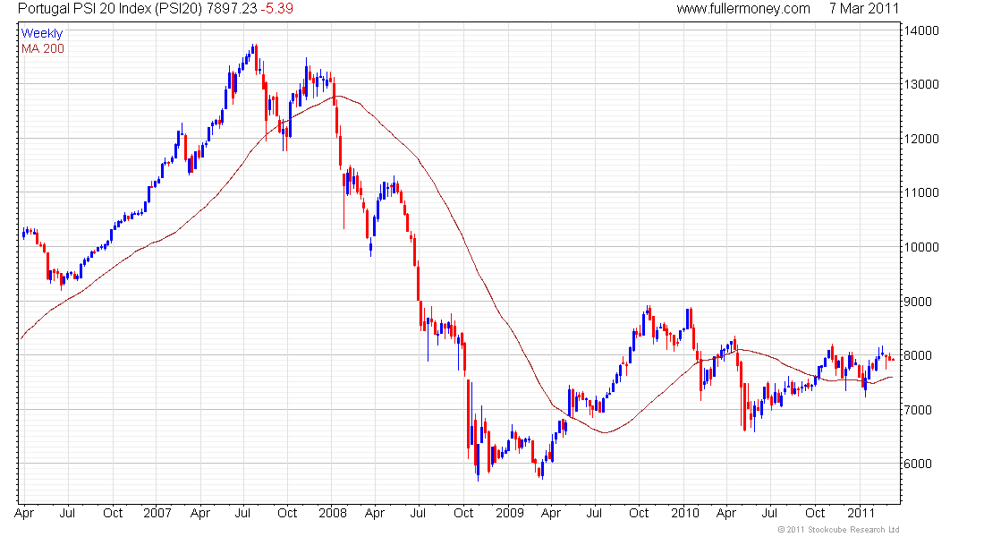Click the chart title 'Portugal PSI 20 Index (PSI20)'
Viewport: 984px width, 537px height.
(108, 9)
